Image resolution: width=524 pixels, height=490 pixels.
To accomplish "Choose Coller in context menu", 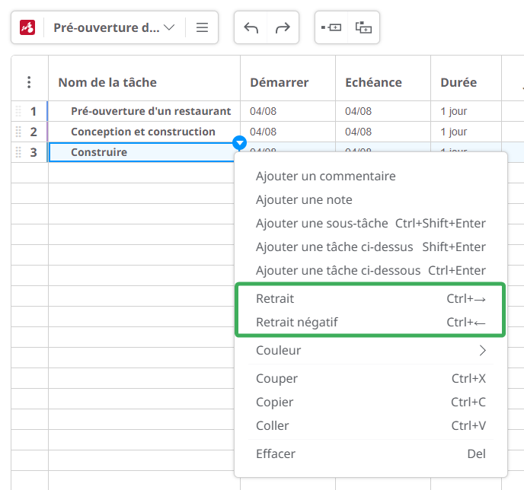I will (x=371, y=425).
